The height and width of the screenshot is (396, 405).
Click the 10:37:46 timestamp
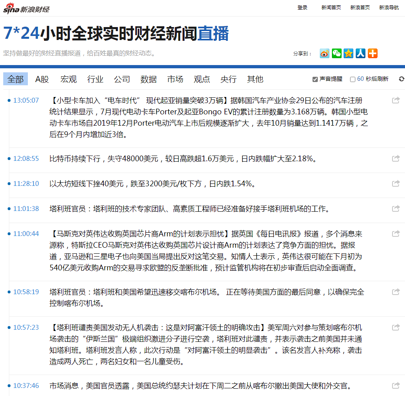pos(26,385)
